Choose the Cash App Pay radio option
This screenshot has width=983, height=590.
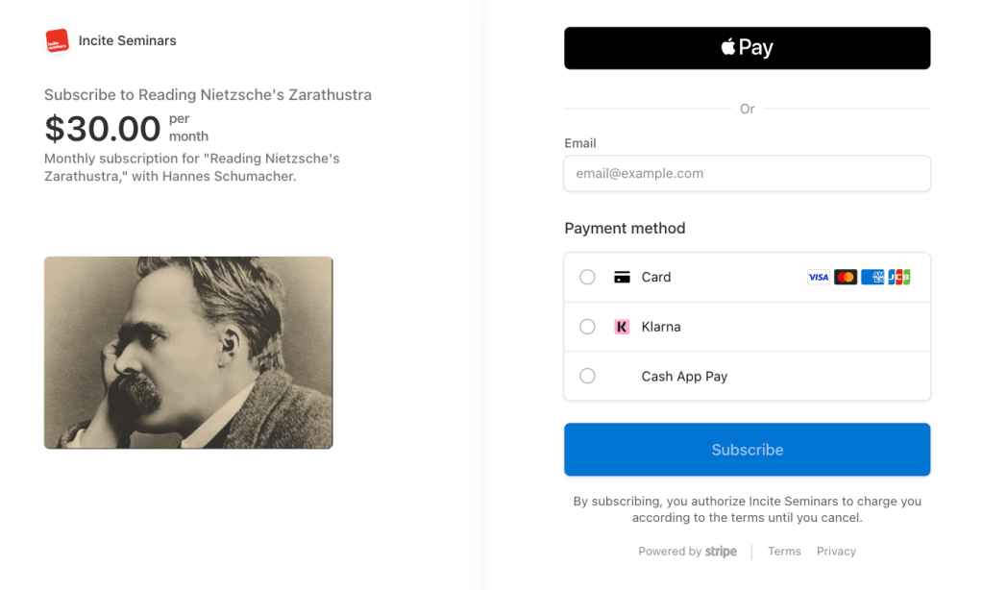587,377
